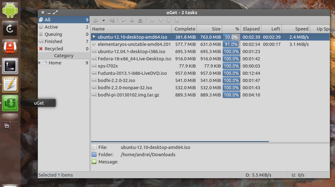
Task: Move the selected task to the bottom
Action: 176,20
